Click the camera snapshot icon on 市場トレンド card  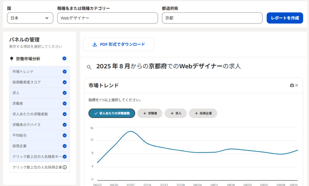(292, 86)
